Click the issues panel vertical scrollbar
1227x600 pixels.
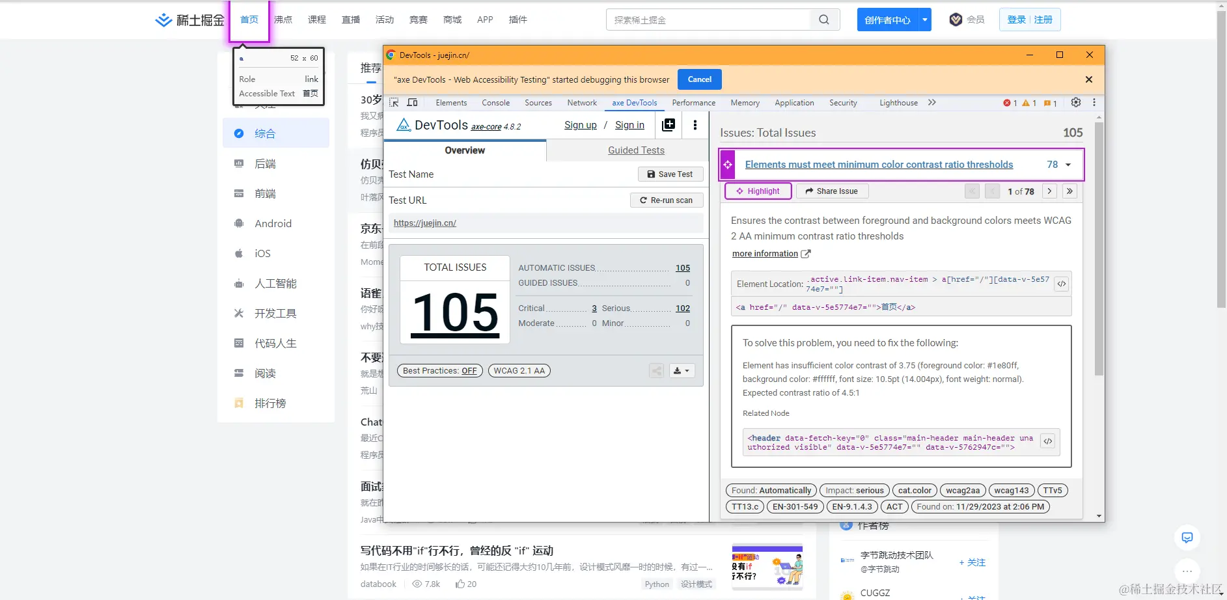1099,249
